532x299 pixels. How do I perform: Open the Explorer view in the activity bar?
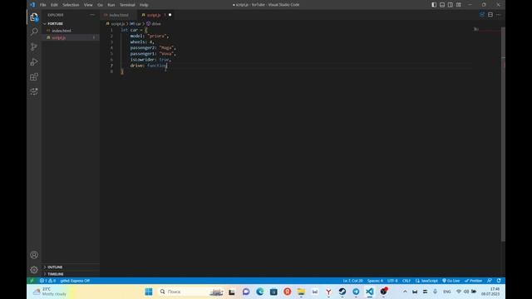click(34, 17)
